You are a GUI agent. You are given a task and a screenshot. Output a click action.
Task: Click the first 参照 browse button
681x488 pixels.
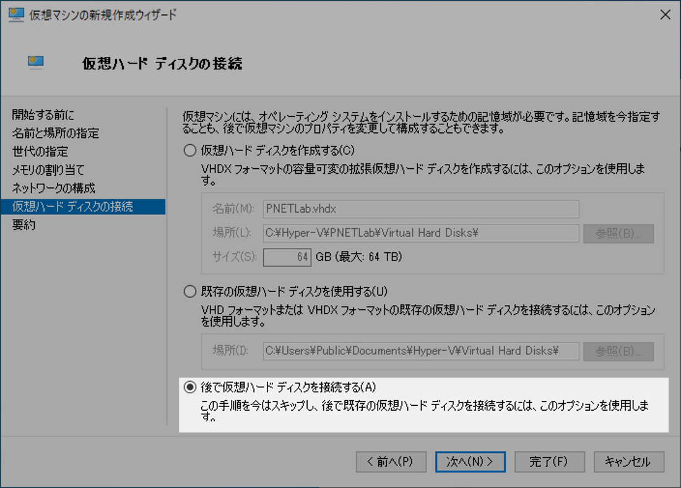click(618, 233)
